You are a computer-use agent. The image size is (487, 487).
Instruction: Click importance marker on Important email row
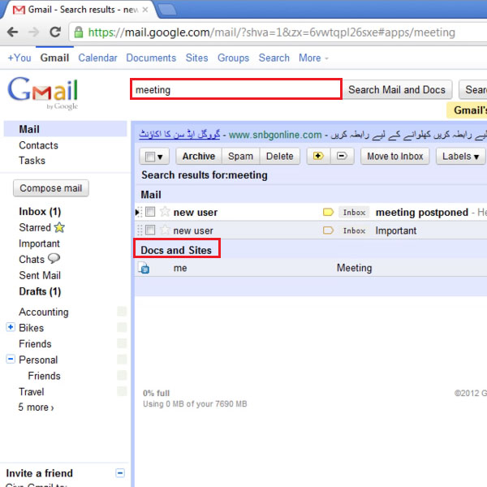[x=328, y=231]
